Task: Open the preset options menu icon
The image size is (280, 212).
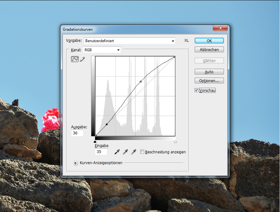Action: click(186, 41)
